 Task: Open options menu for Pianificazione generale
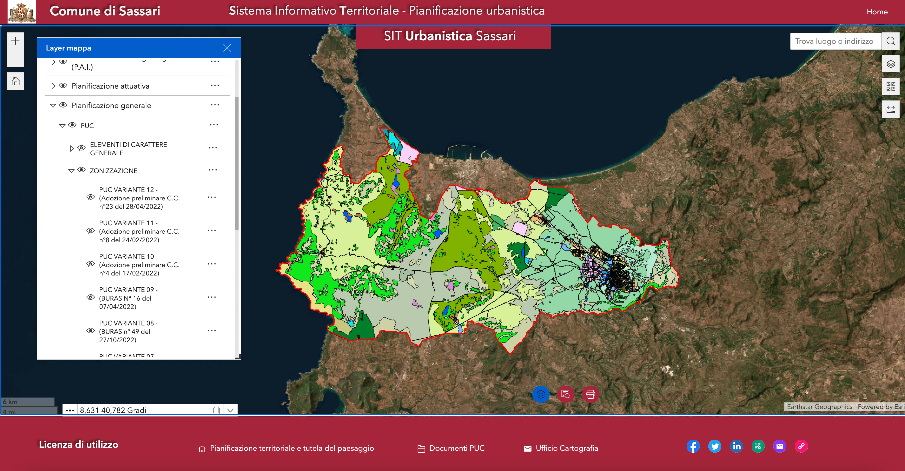coord(215,105)
